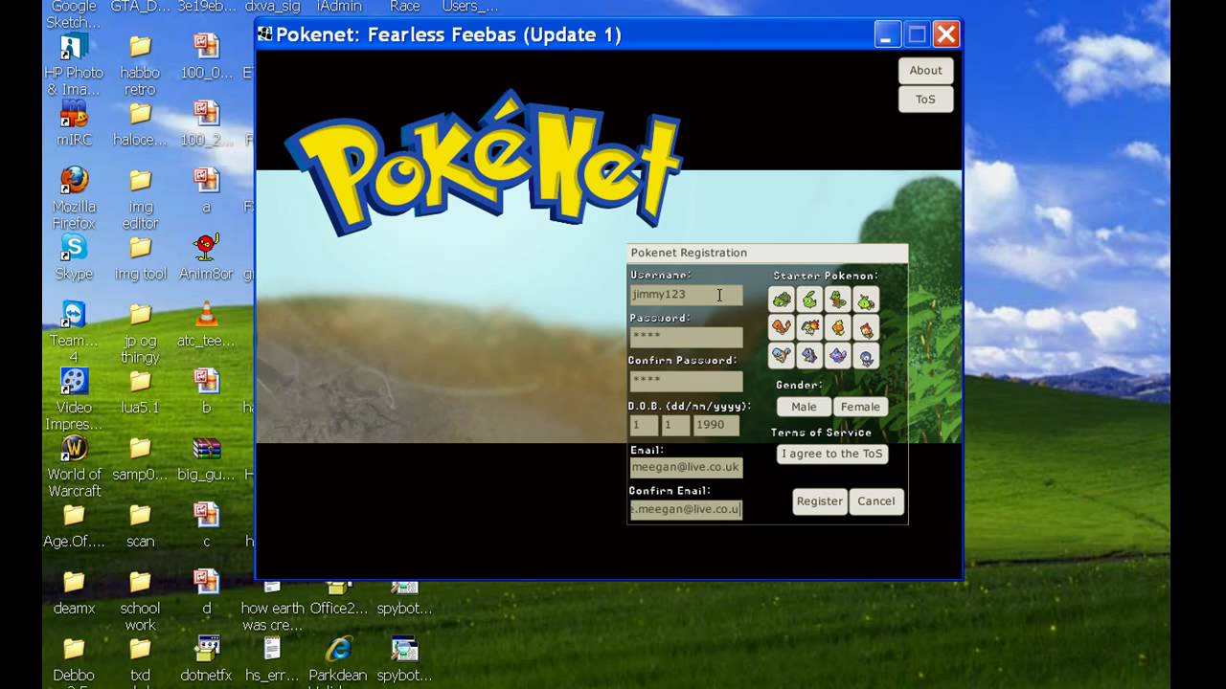Select Female gender option
Screen dimensions: 1226x689
tap(860, 407)
